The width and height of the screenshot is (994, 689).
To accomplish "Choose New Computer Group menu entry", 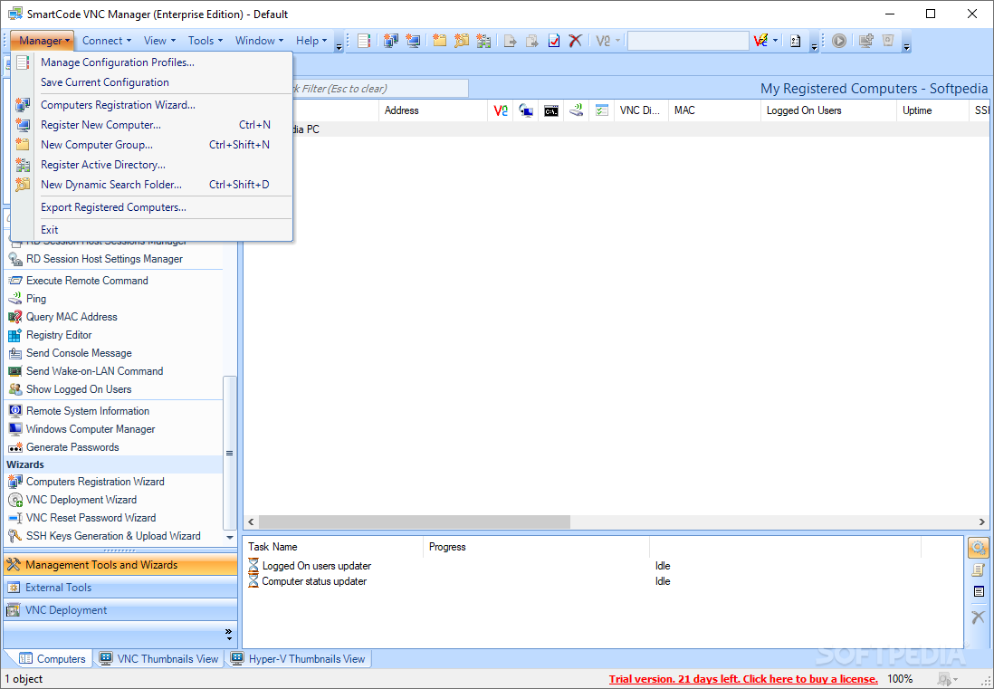I will 152,145.
